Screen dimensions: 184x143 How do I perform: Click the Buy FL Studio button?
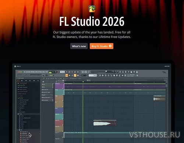pyautogui.click(x=102, y=46)
